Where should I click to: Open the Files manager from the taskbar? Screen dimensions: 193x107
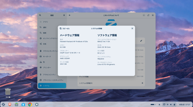click(17, 104)
